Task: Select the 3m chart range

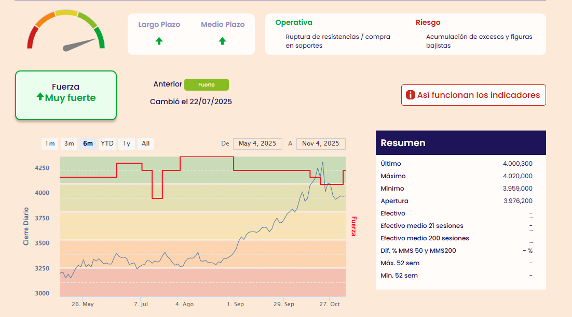Action: tap(69, 143)
